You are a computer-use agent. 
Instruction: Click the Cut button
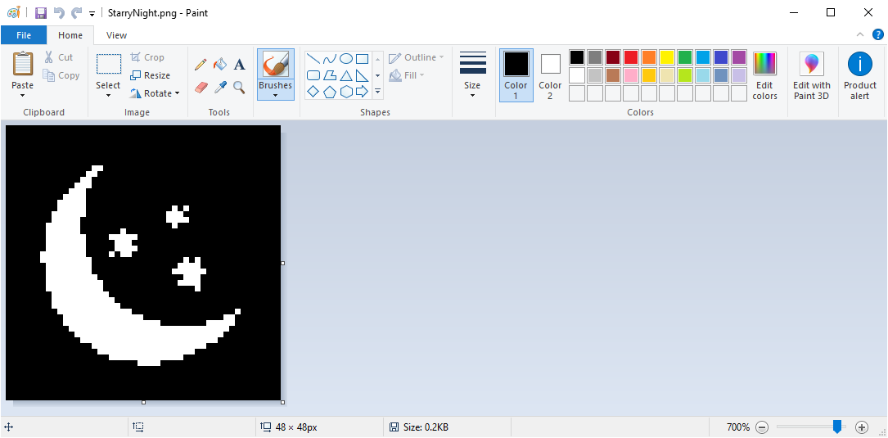pyautogui.click(x=59, y=57)
